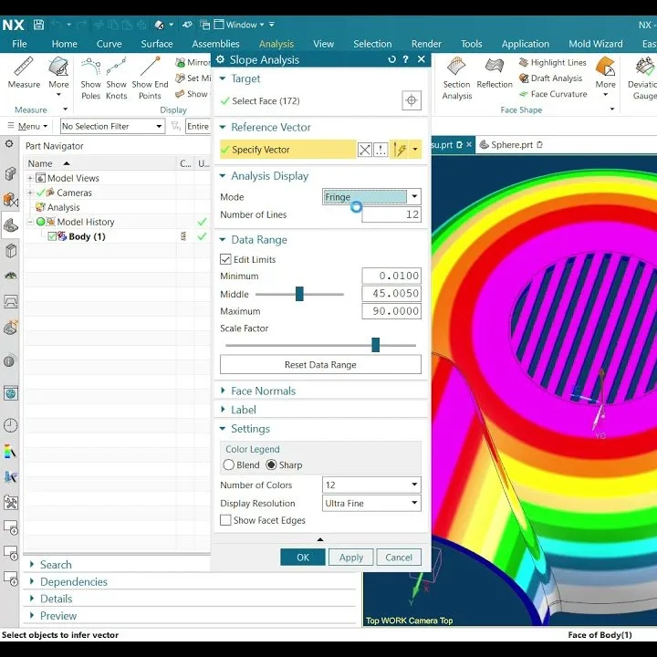Open the Reflection analysis tool
Image resolution: width=657 pixels, height=657 pixels.
[x=495, y=67]
